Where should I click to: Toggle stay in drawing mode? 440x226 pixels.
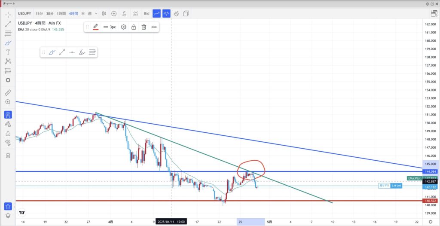pos(8,124)
